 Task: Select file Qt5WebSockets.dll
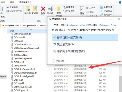point(23,87)
